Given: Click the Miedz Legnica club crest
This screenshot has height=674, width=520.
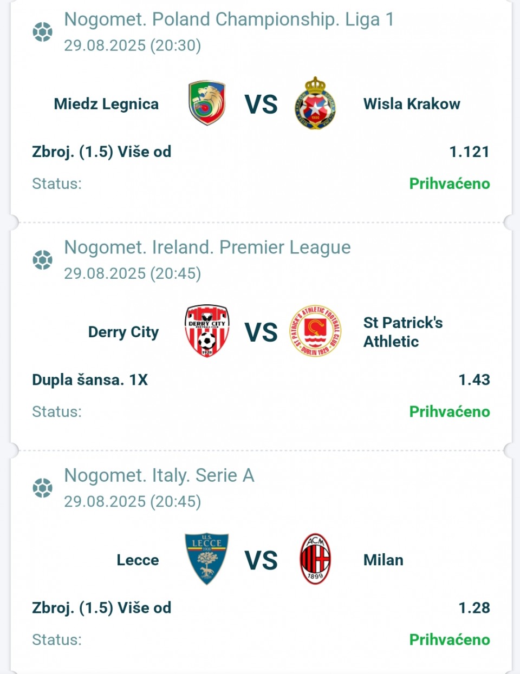Looking at the screenshot, I should point(207,103).
